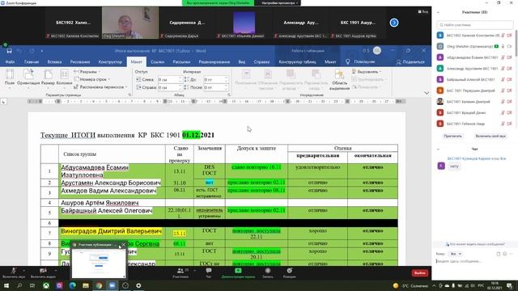Expand the collapsed ribbon chevron
This screenshot has width=518, height=291.
tap(427, 93)
